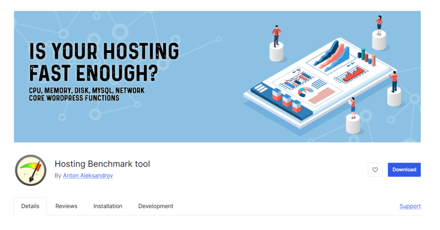
Task: Click the donut chart in the banner illustration
Action: point(306,91)
